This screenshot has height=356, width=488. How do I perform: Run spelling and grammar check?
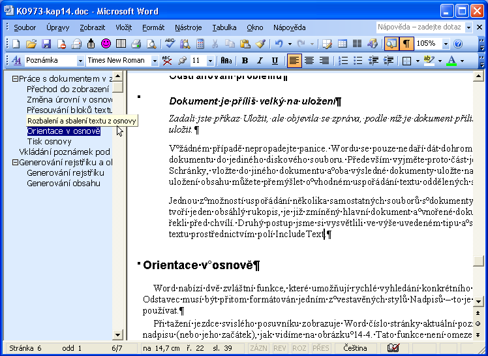tap(170, 44)
